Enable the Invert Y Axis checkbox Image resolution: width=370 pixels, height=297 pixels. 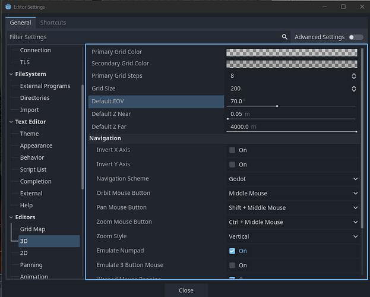tap(232, 165)
